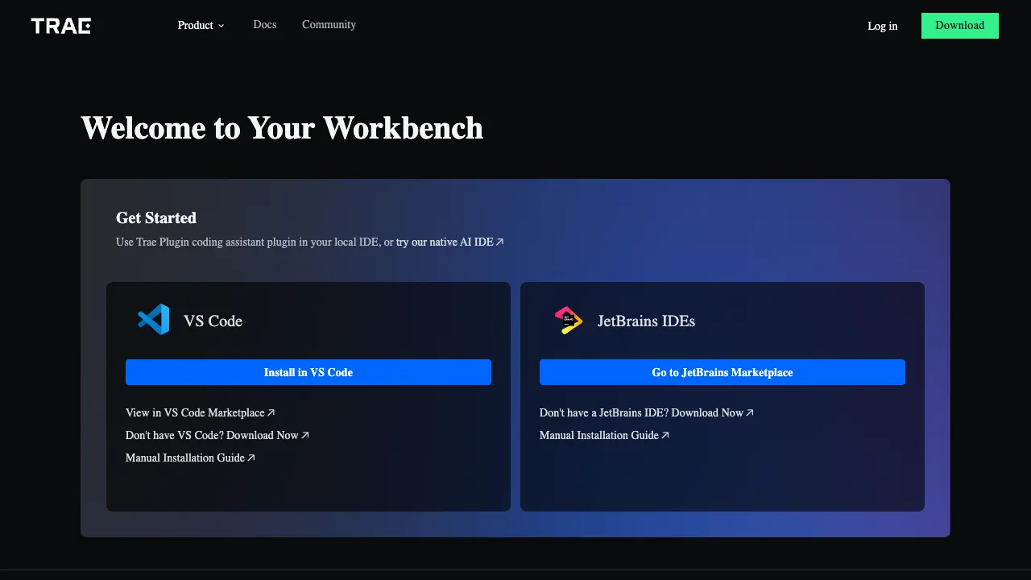Image resolution: width=1031 pixels, height=580 pixels.
Task: Open the Docs page
Action: tap(265, 25)
